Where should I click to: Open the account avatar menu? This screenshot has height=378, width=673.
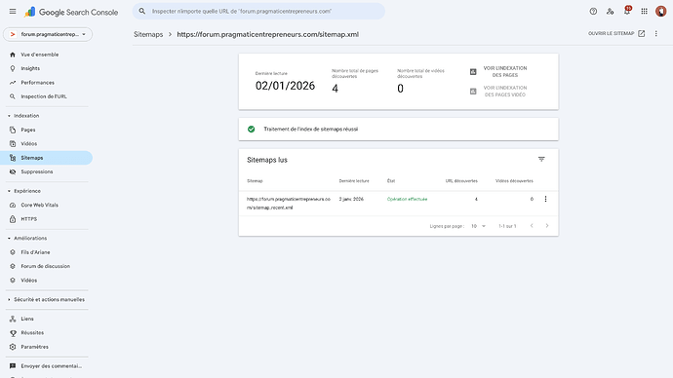pos(661,12)
